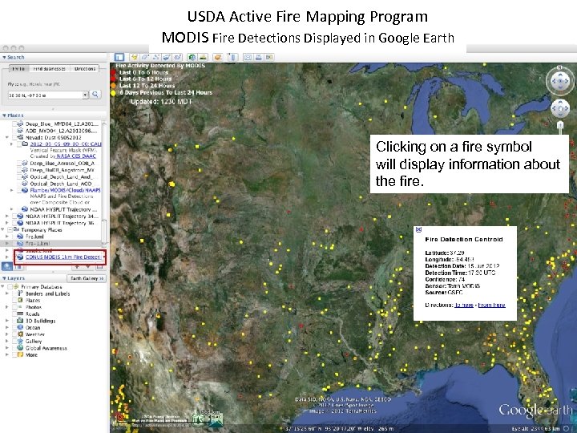Open the CONUS MODIS 1km Fire Detection link
The width and height of the screenshot is (577, 433).
click(63, 257)
